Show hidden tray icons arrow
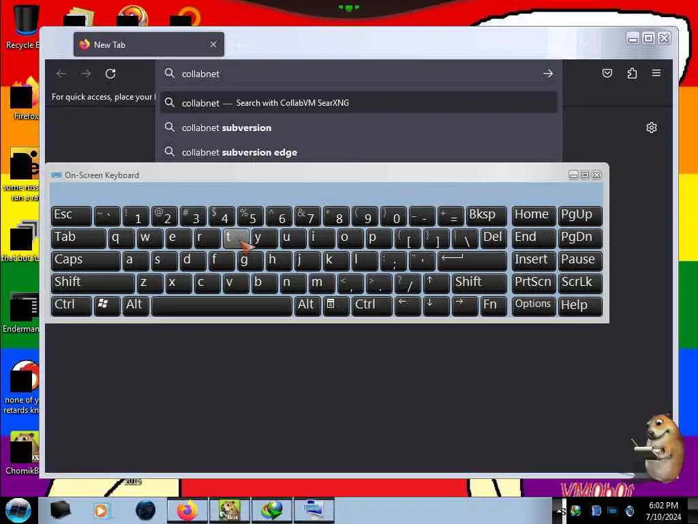This screenshot has width=698, height=524. coord(559,510)
